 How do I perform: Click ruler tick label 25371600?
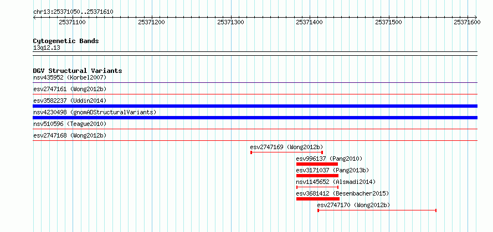pos(467,22)
